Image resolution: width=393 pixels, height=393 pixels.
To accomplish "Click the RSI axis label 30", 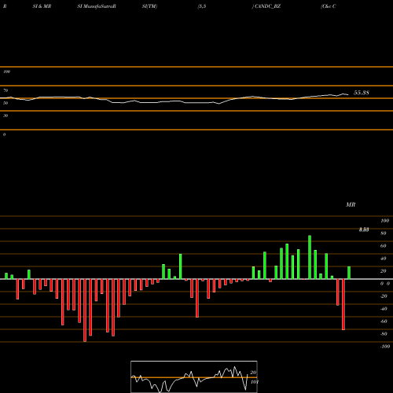I will (6, 116).
